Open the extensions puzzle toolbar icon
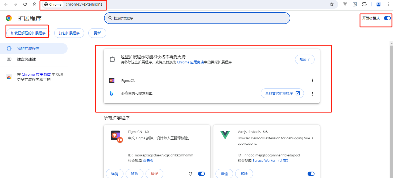 [x=364, y=4]
